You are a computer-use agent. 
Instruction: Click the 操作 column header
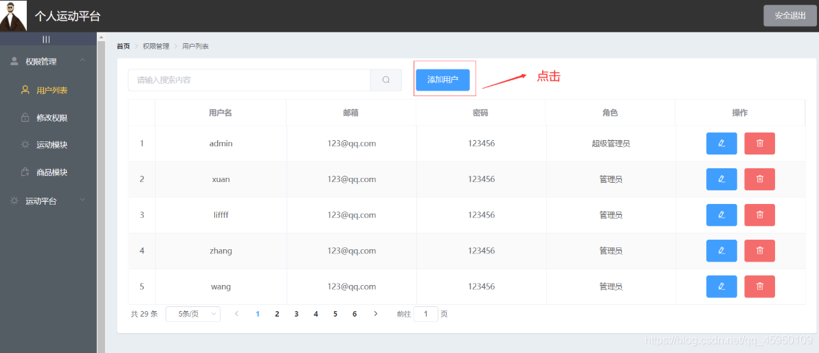[739, 113]
